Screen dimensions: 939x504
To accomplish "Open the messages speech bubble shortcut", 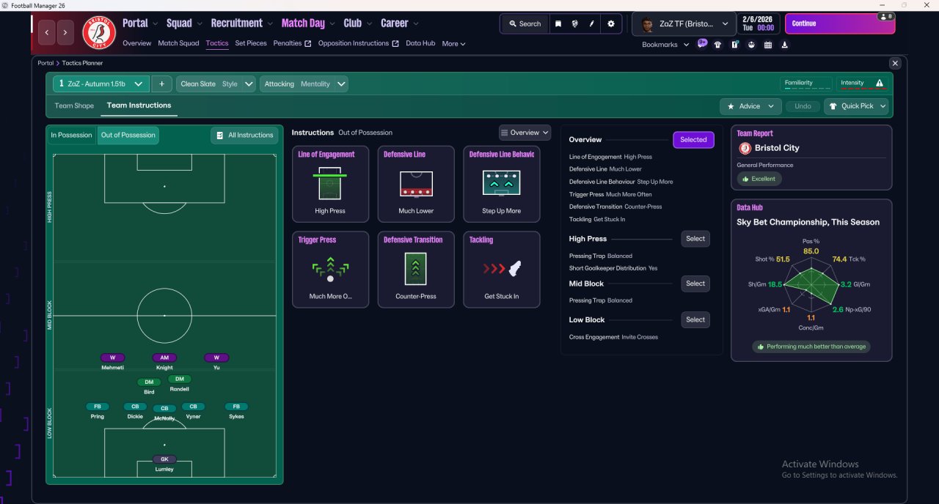I will coord(702,44).
